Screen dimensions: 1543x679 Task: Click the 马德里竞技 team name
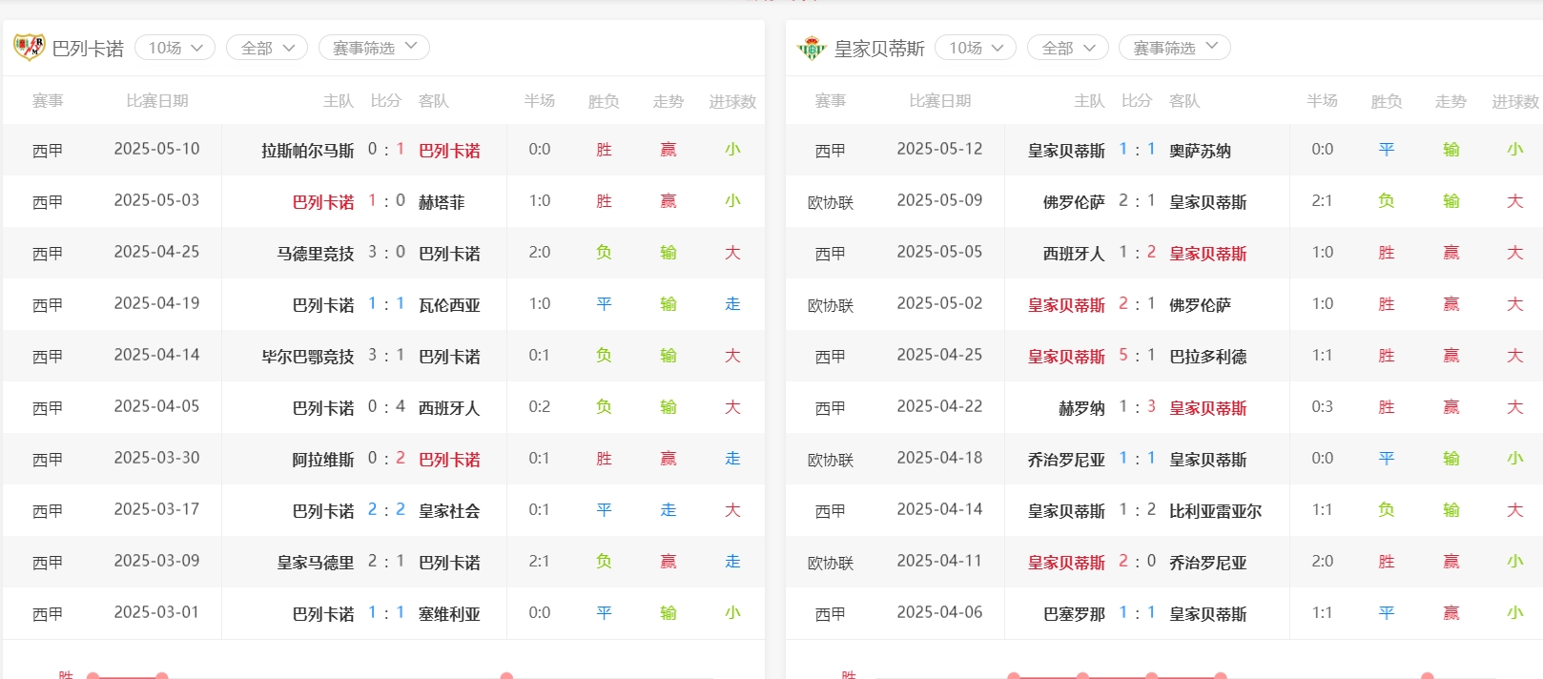tap(315, 254)
